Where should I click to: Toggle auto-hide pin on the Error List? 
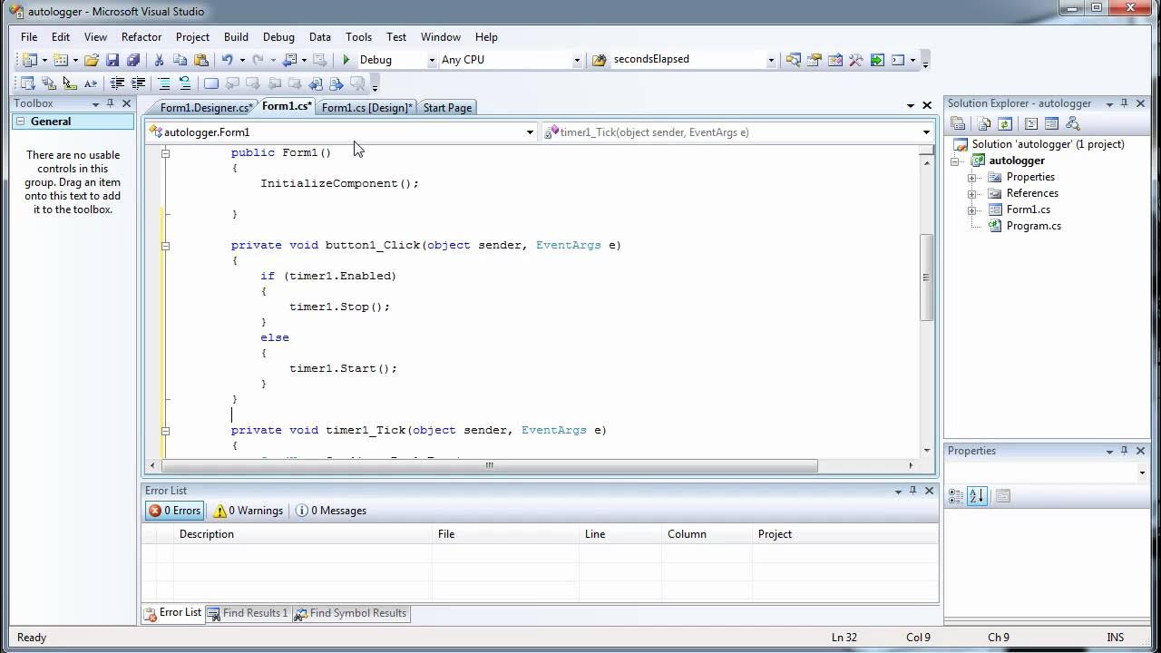click(913, 491)
